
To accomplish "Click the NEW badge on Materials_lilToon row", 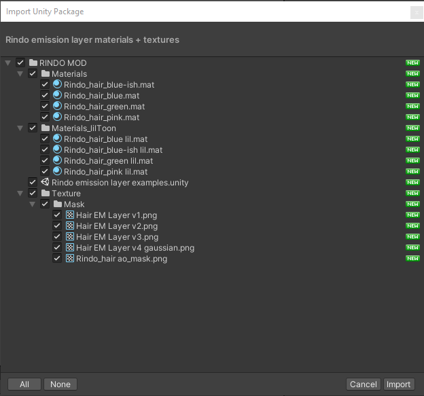I will (412, 128).
